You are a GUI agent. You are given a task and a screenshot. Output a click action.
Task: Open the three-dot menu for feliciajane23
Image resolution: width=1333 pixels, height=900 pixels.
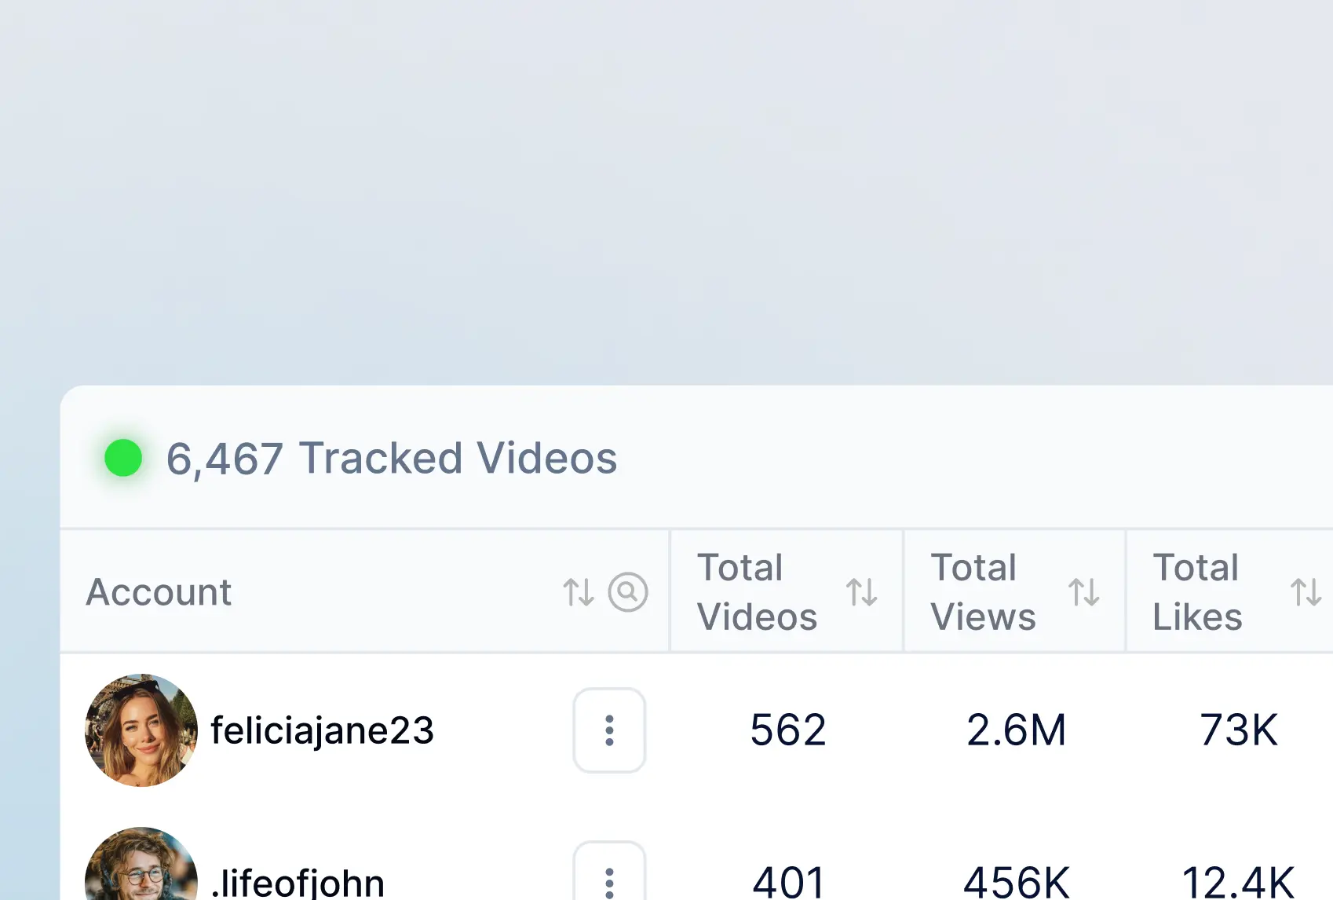click(x=609, y=730)
